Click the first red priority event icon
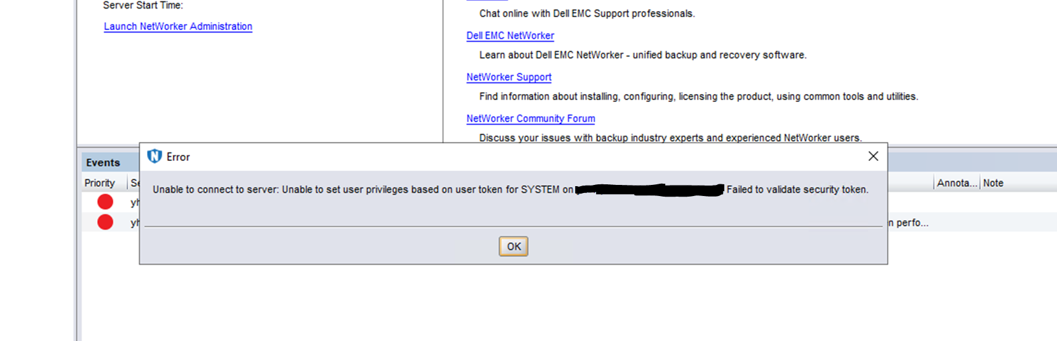This screenshot has width=1057, height=341. (x=105, y=202)
